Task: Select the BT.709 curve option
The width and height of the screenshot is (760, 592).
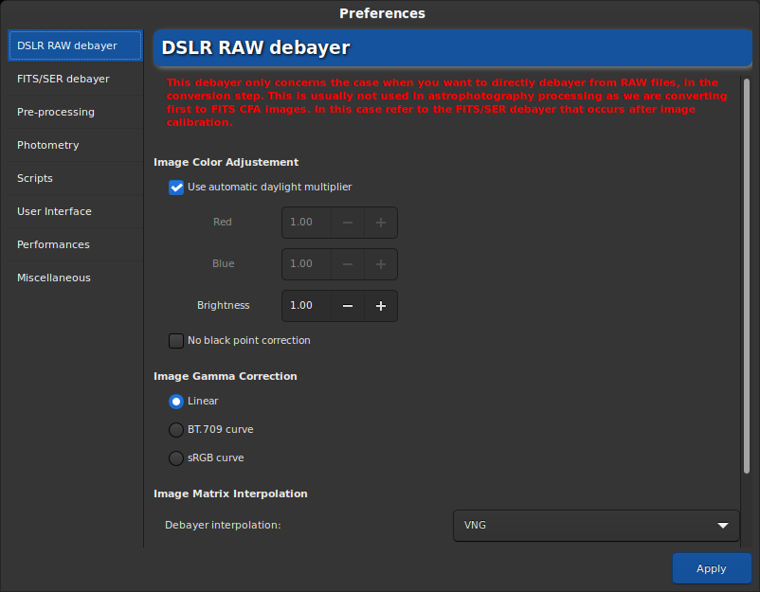Action: 176,430
